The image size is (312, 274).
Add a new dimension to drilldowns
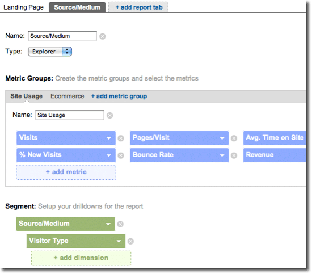[81, 258]
